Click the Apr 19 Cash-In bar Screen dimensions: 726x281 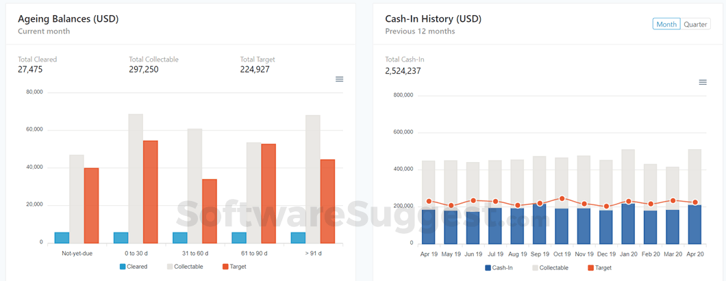click(x=429, y=226)
